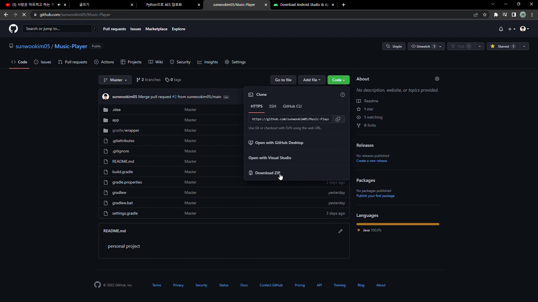Open the Insights repository tab
Viewport: 538px width, 302px height.
click(208, 62)
